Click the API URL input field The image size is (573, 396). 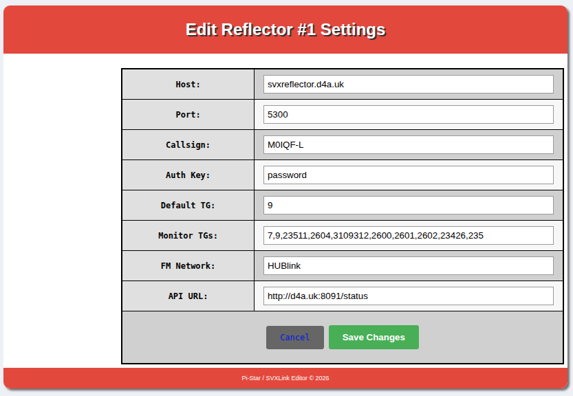pyautogui.click(x=408, y=296)
